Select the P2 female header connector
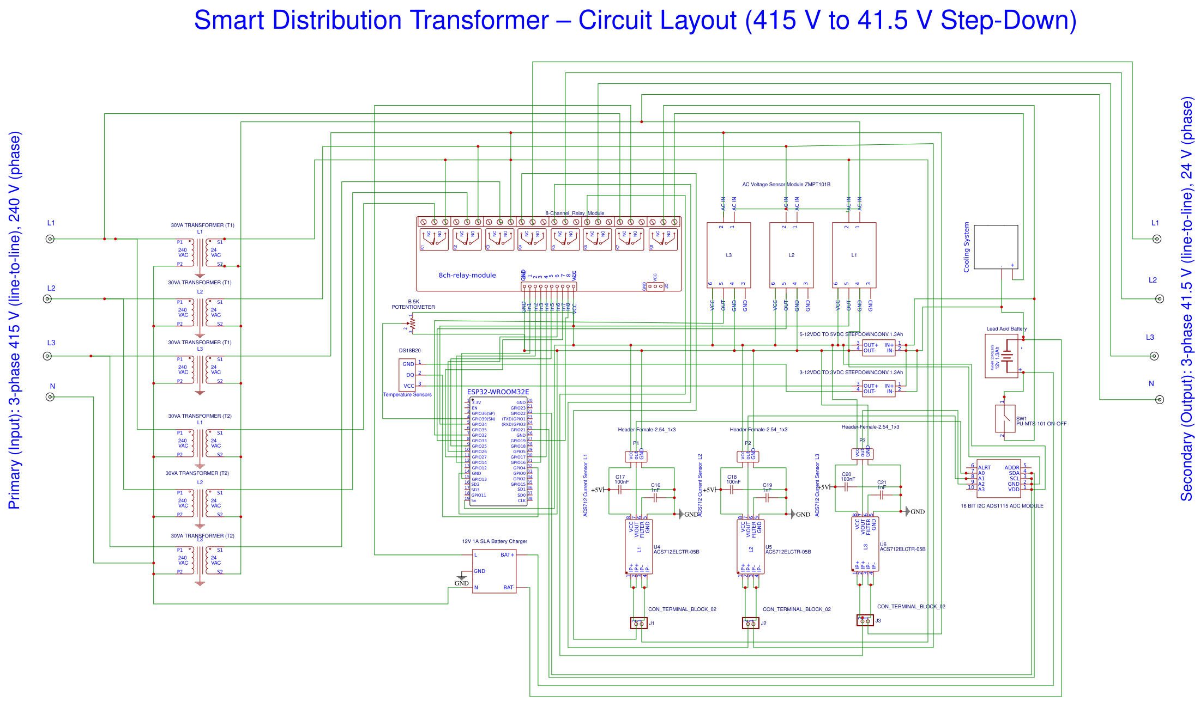 tap(747, 456)
